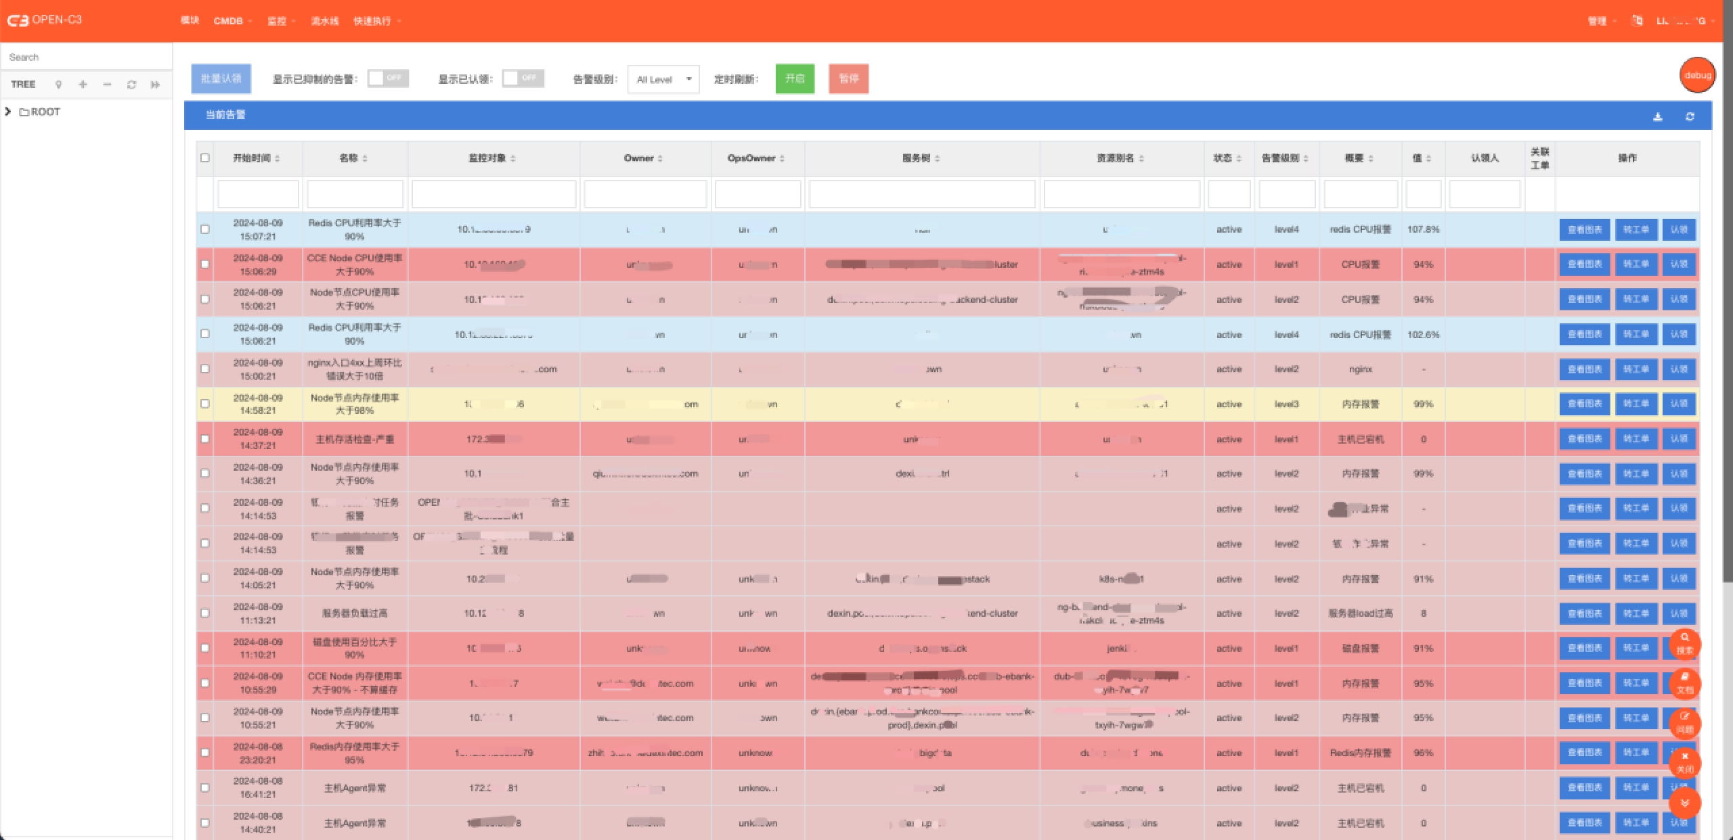Click the green 开启 refresh button

tap(795, 78)
